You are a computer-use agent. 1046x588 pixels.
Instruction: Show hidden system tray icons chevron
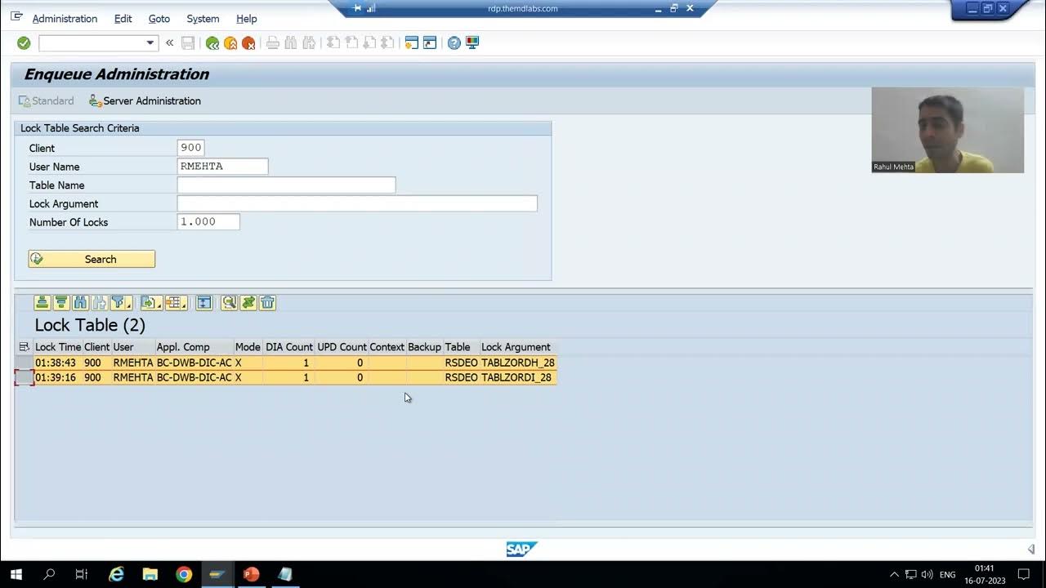(894, 575)
